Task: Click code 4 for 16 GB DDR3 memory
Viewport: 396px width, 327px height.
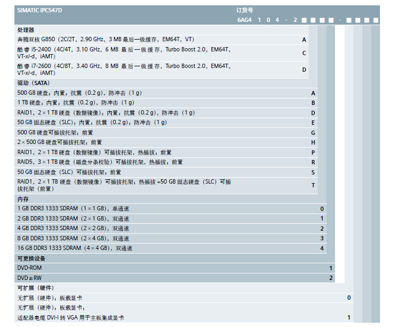Action: click(322, 248)
